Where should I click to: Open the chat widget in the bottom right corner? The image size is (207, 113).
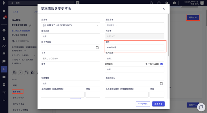(201, 107)
